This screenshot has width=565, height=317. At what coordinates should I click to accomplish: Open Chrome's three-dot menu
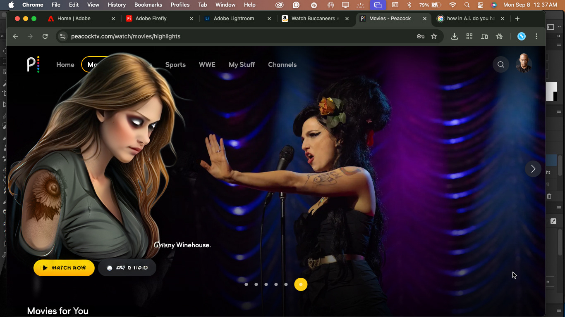tap(536, 36)
